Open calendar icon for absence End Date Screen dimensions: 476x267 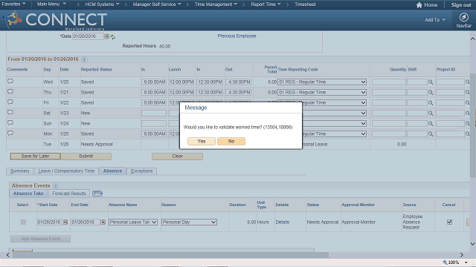click(x=103, y=222)
